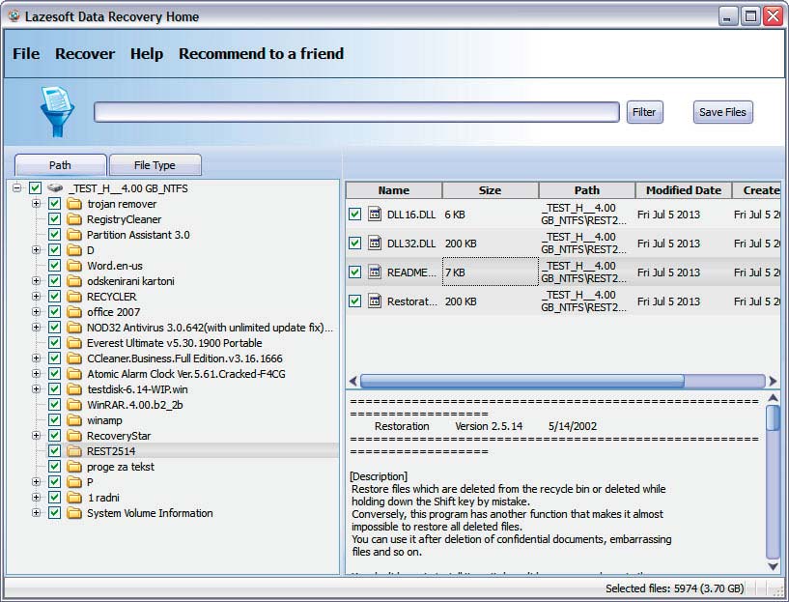Uncheck the DLL32.DLL file checkbox

[354, 244]
